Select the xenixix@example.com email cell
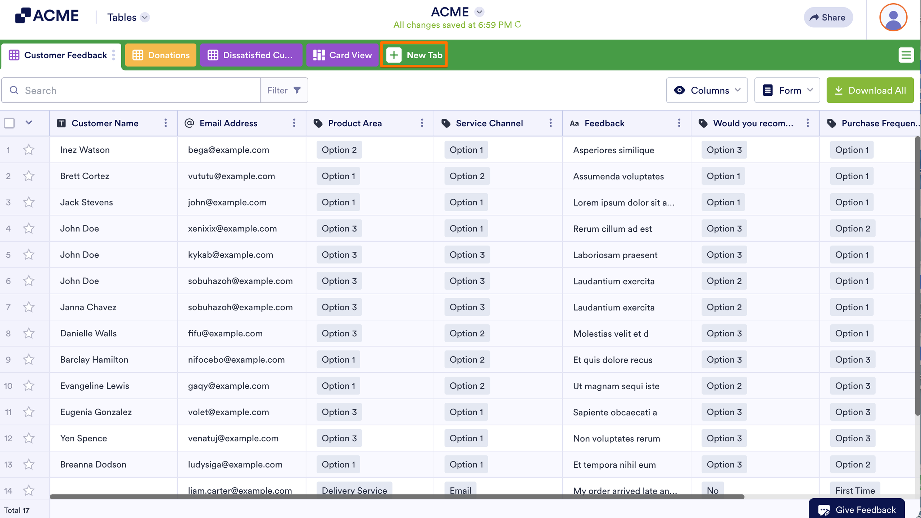 242,228
